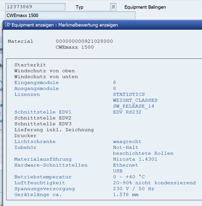Click the Lichtschranke characteristic label
The width and height of the screenshot is (202, 206).
point(35,142)
